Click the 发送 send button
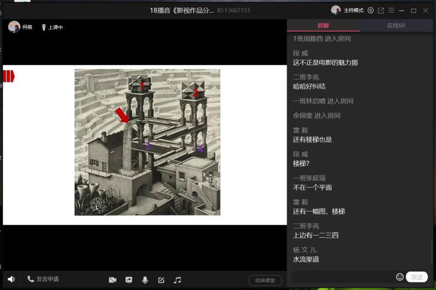436x290 pixels. coord(417,277)
